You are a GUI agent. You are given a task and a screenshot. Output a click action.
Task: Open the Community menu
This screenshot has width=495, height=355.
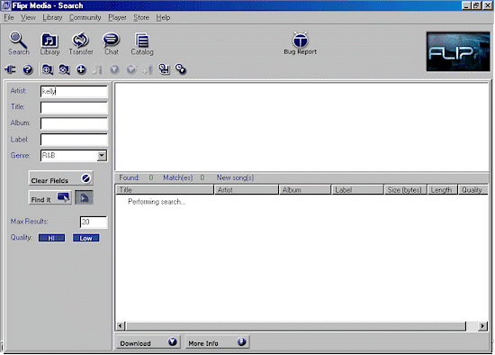pyautogui.click(x=85, y=17)
